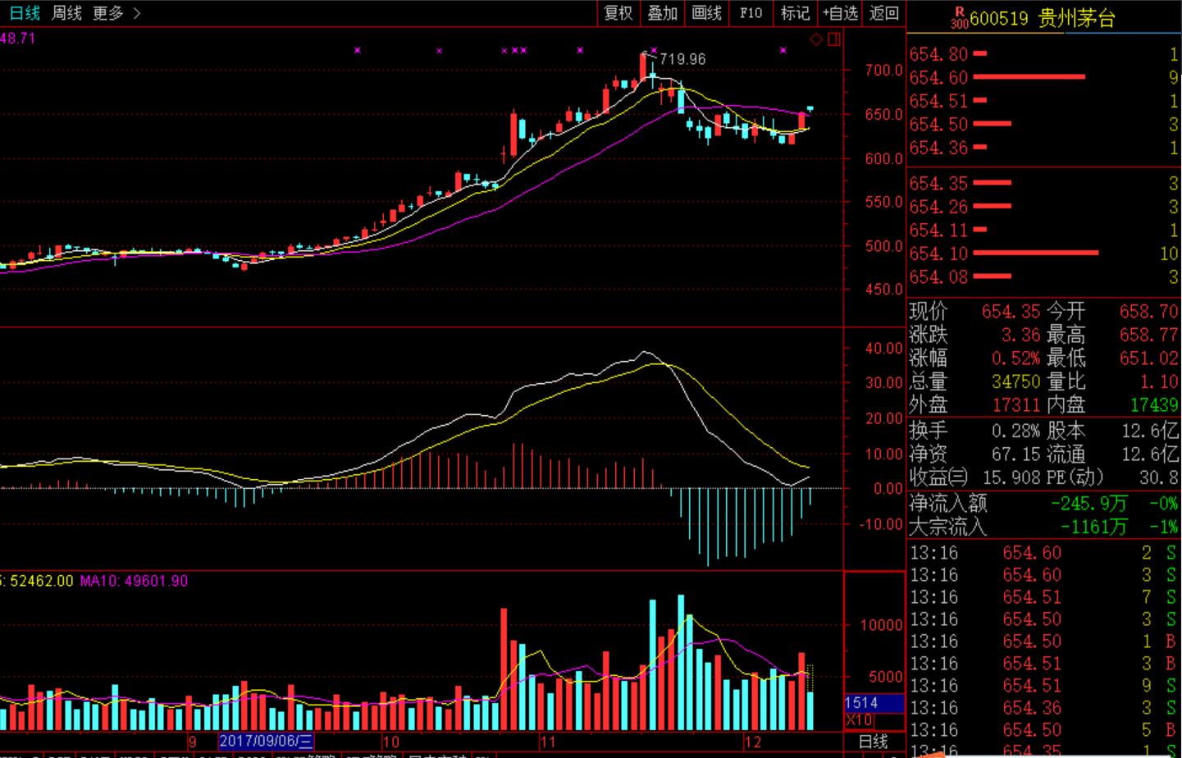Click the red diamond icon above chart
The height and width of the screenshot is (758, 1182).
(x=816, y=39)
